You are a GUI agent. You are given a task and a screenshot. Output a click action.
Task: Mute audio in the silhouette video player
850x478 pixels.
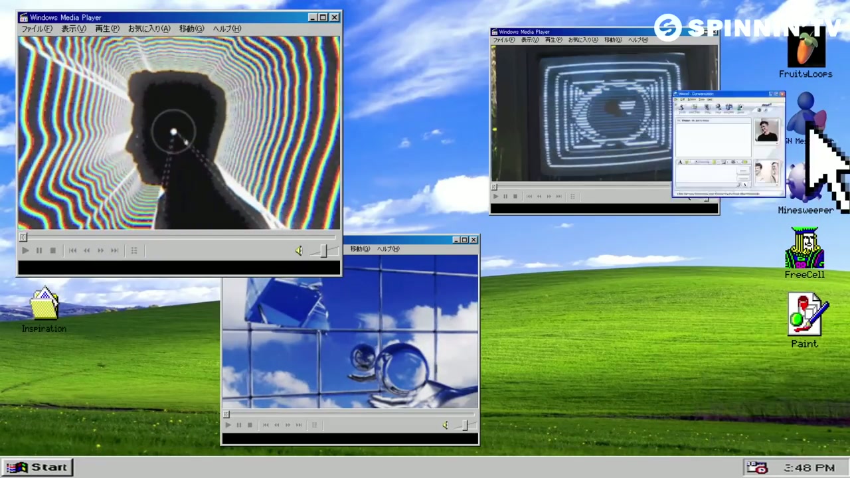click(x=299, y=250)
